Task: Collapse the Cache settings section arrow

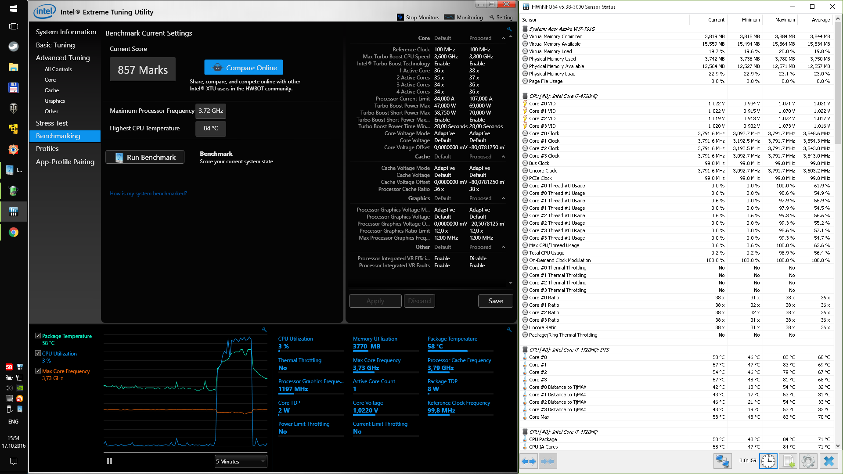Action: [503, 157]
